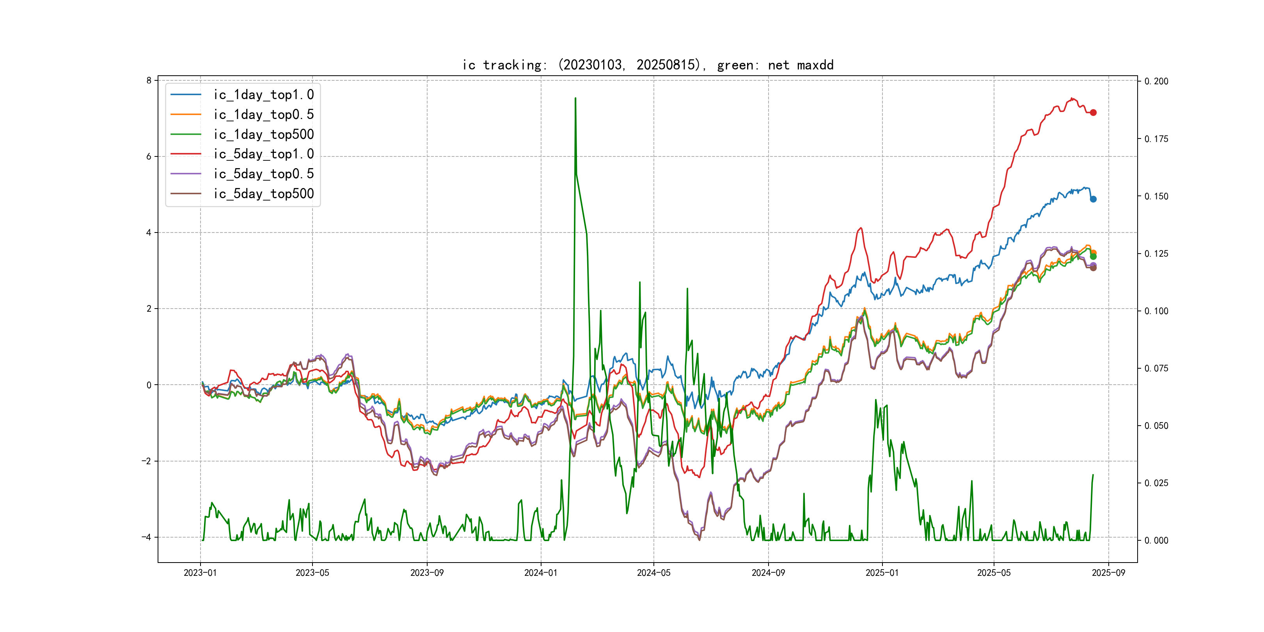
Task: Click x-axis tick label 2024-01
Action: click(541, 573)
